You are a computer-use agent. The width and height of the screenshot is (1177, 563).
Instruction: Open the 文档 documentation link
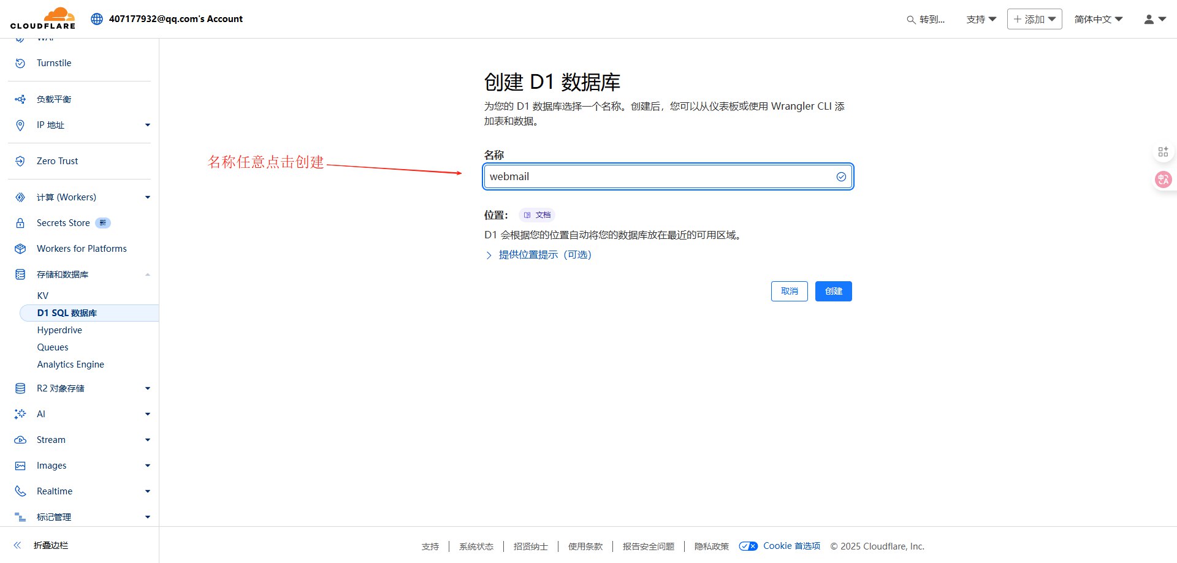[x=536, y=215]
